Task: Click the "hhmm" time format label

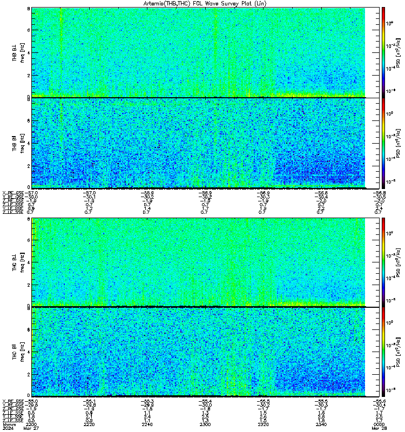Action: pos(9,424)
